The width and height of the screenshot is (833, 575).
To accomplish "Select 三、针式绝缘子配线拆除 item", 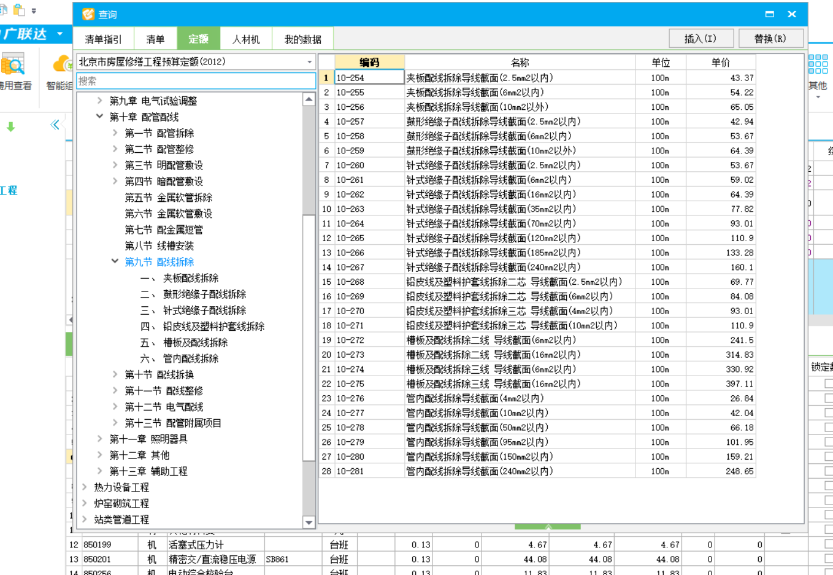I will click(x=193, y=310).
